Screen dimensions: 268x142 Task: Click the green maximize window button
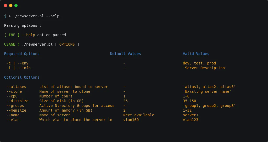click(16, 6)
